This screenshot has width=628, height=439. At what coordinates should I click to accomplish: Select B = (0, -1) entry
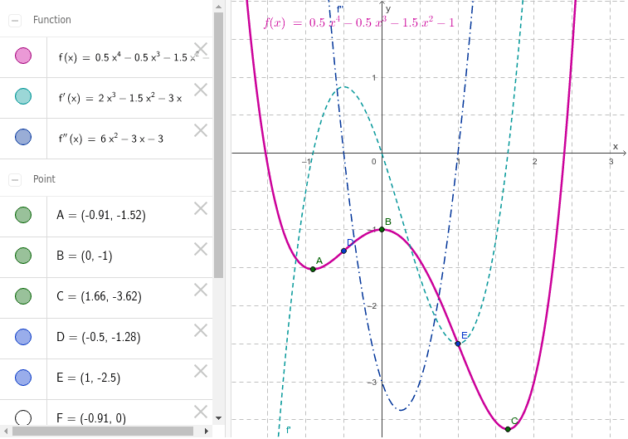click(84, 256)
